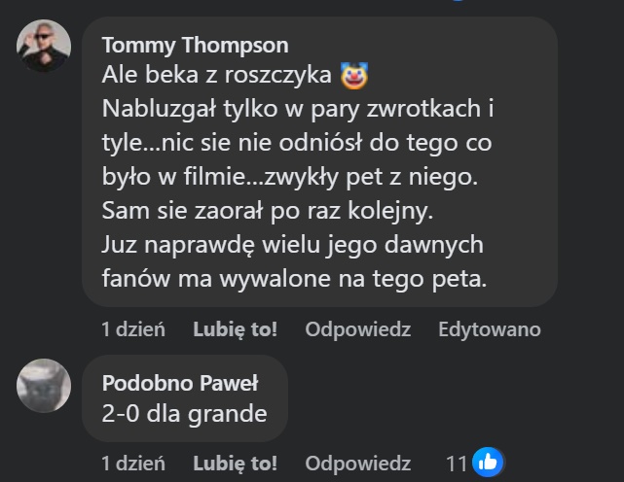Click the "1 dzień" timestamp under Tommy's comment

tap(133, 329)
